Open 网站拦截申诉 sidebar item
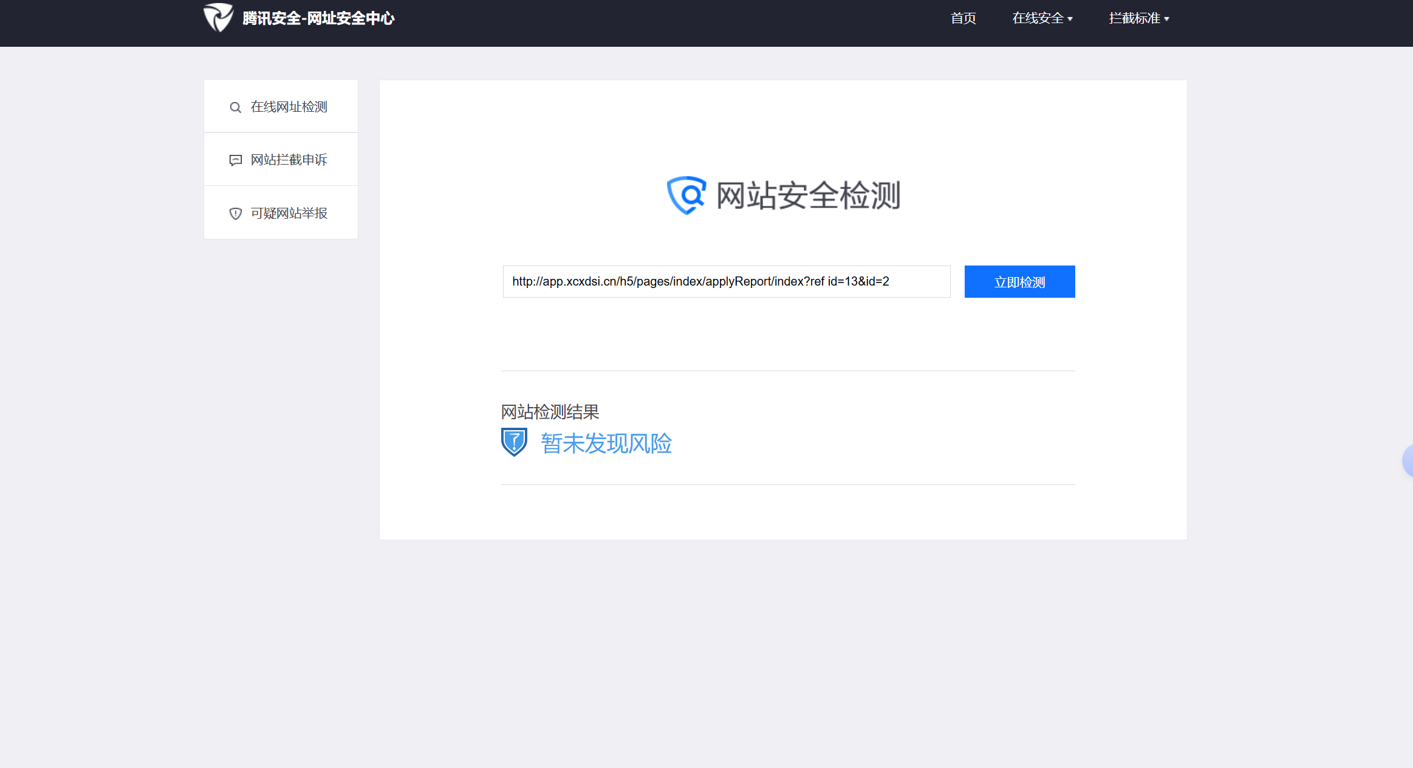 tap(289, 160)
